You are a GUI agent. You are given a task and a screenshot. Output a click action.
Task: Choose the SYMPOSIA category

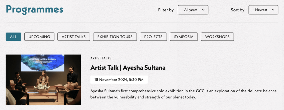[184, 37]
